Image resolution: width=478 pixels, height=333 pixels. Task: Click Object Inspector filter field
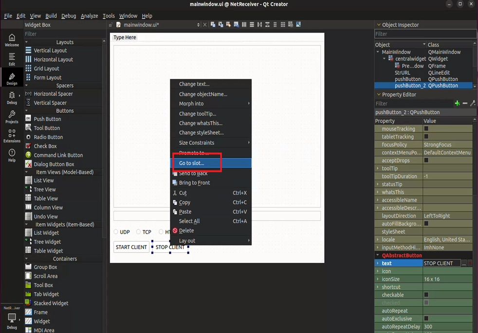(x=425, y=34)
